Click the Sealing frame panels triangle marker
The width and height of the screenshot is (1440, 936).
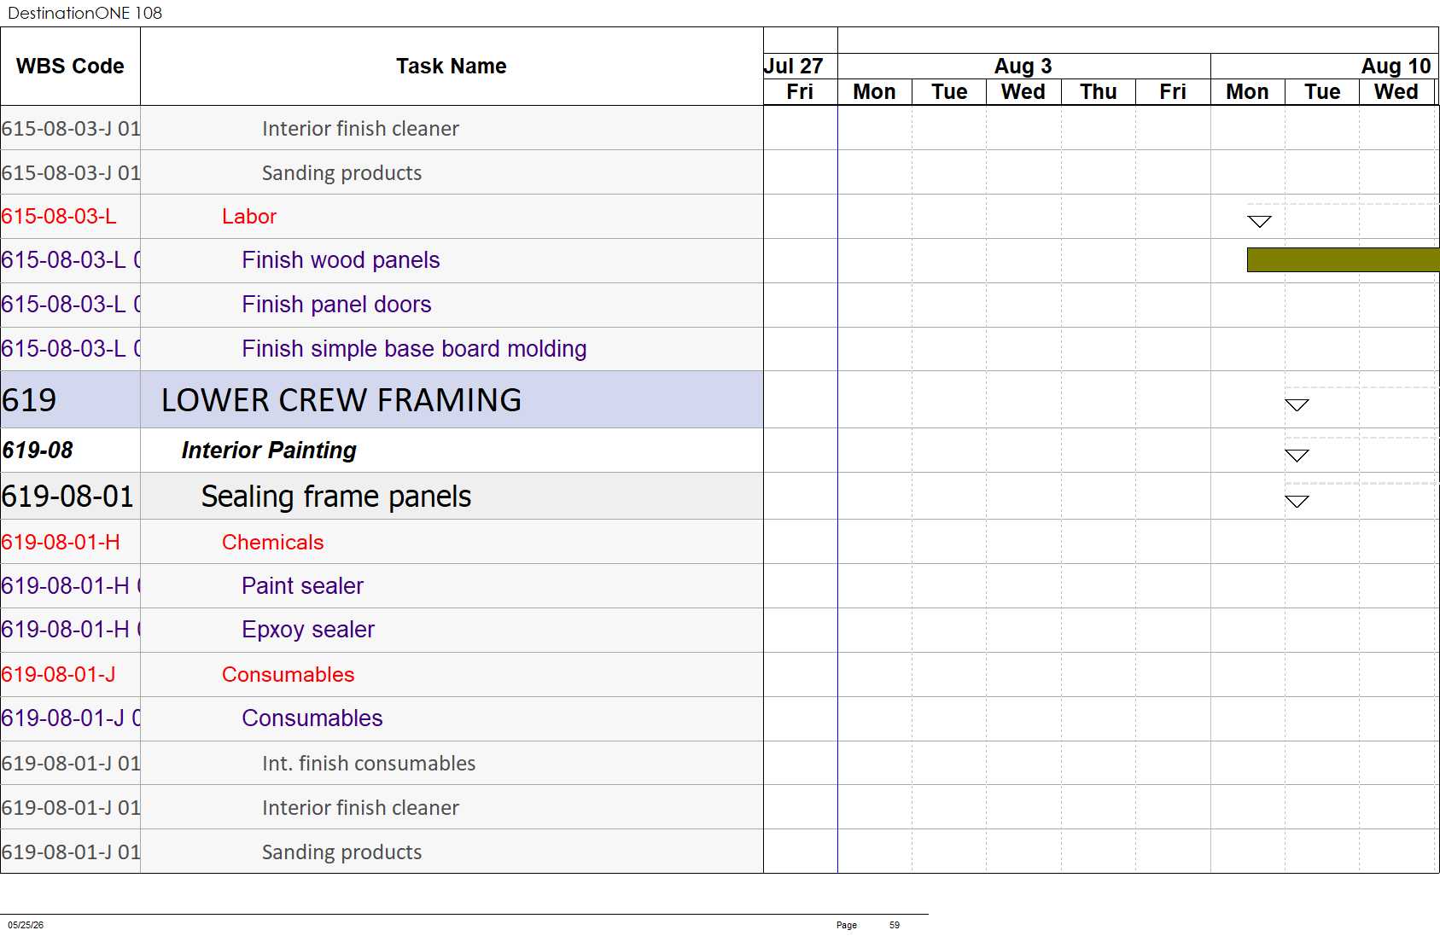(x=1297, y=502)
